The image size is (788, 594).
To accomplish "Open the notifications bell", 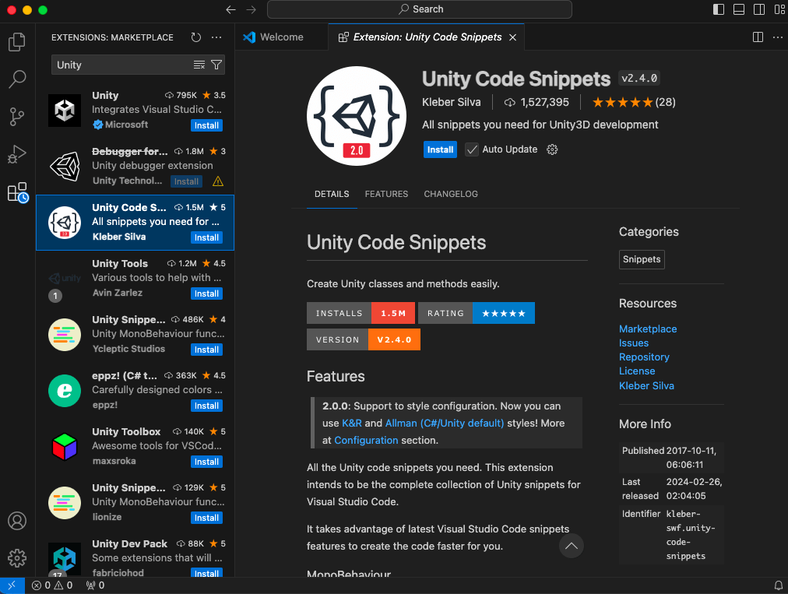I will (x=778, y=585).
